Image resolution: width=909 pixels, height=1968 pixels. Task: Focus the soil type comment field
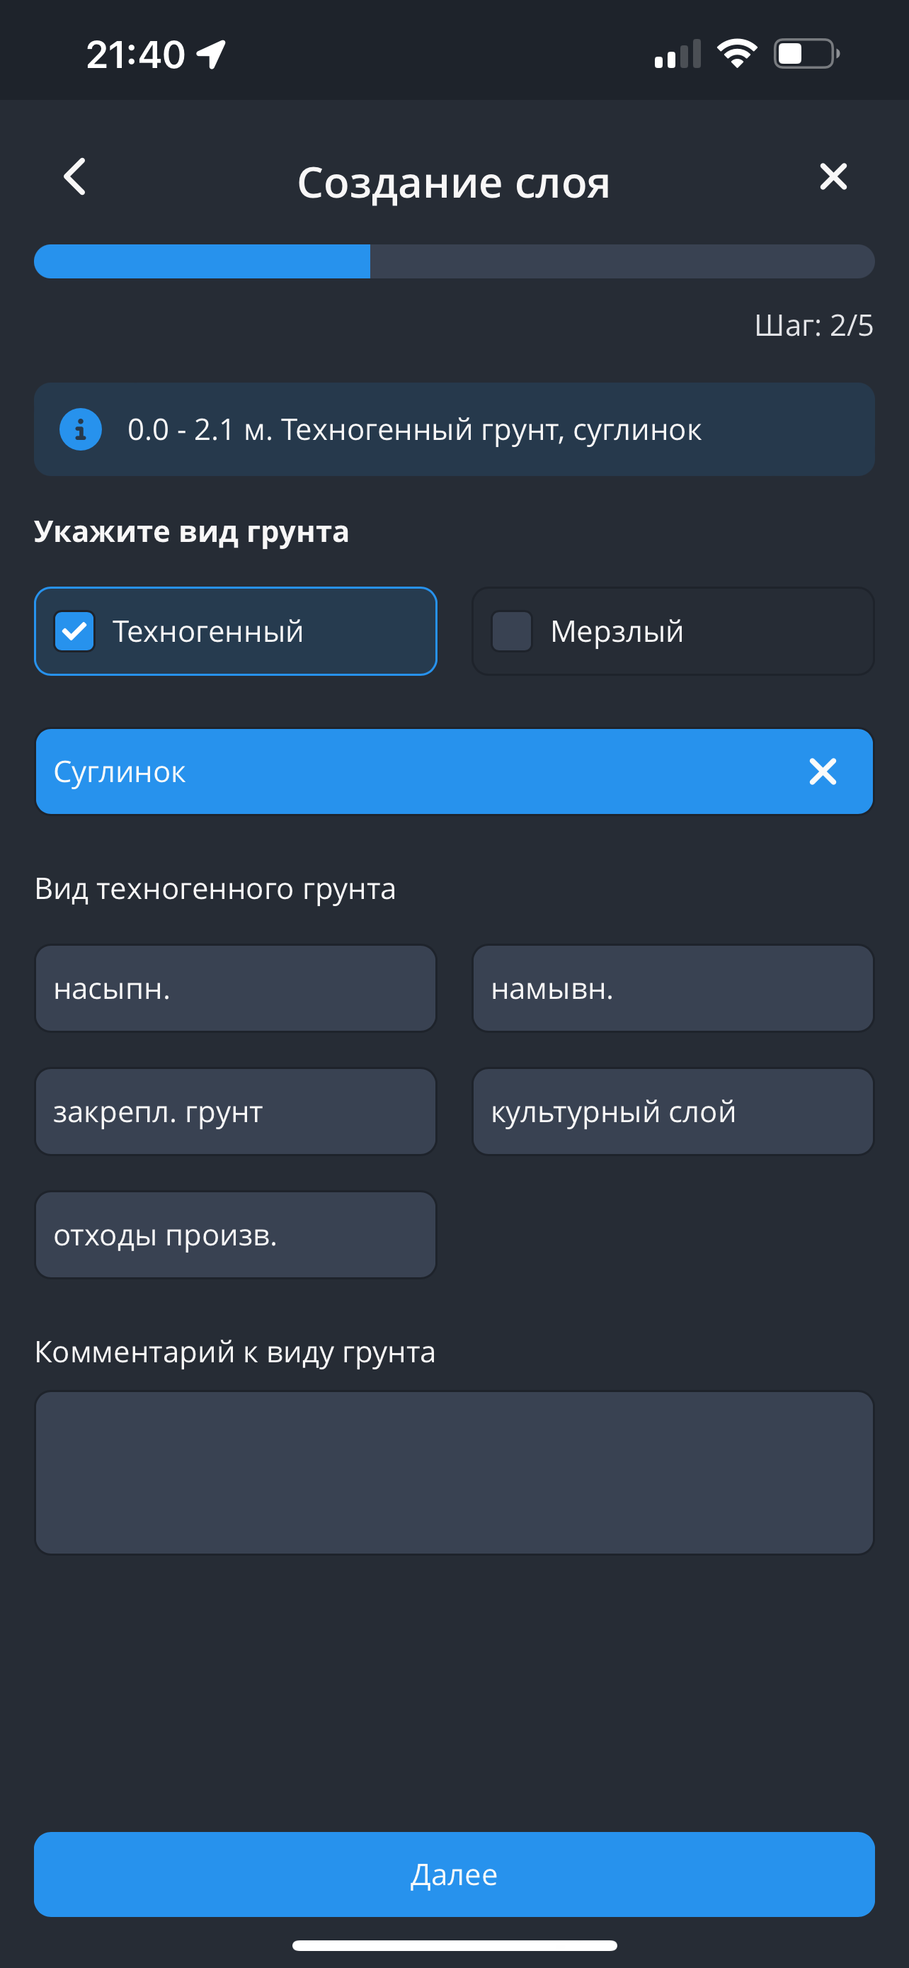[454, 1472]
